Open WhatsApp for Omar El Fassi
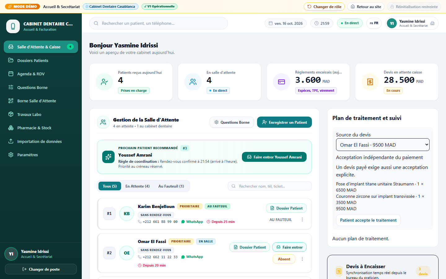This screenshot has width=446, height=279. (x=192, y=257)
